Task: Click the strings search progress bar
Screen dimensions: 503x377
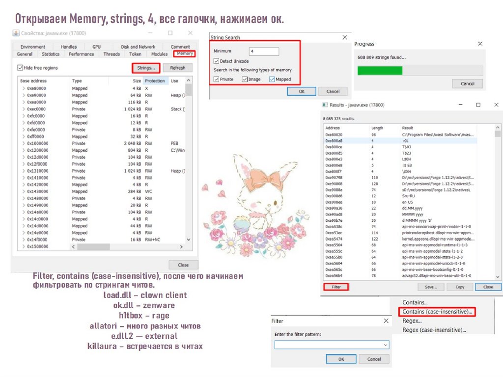Action: pyautogui.click(x=419, y=71)
